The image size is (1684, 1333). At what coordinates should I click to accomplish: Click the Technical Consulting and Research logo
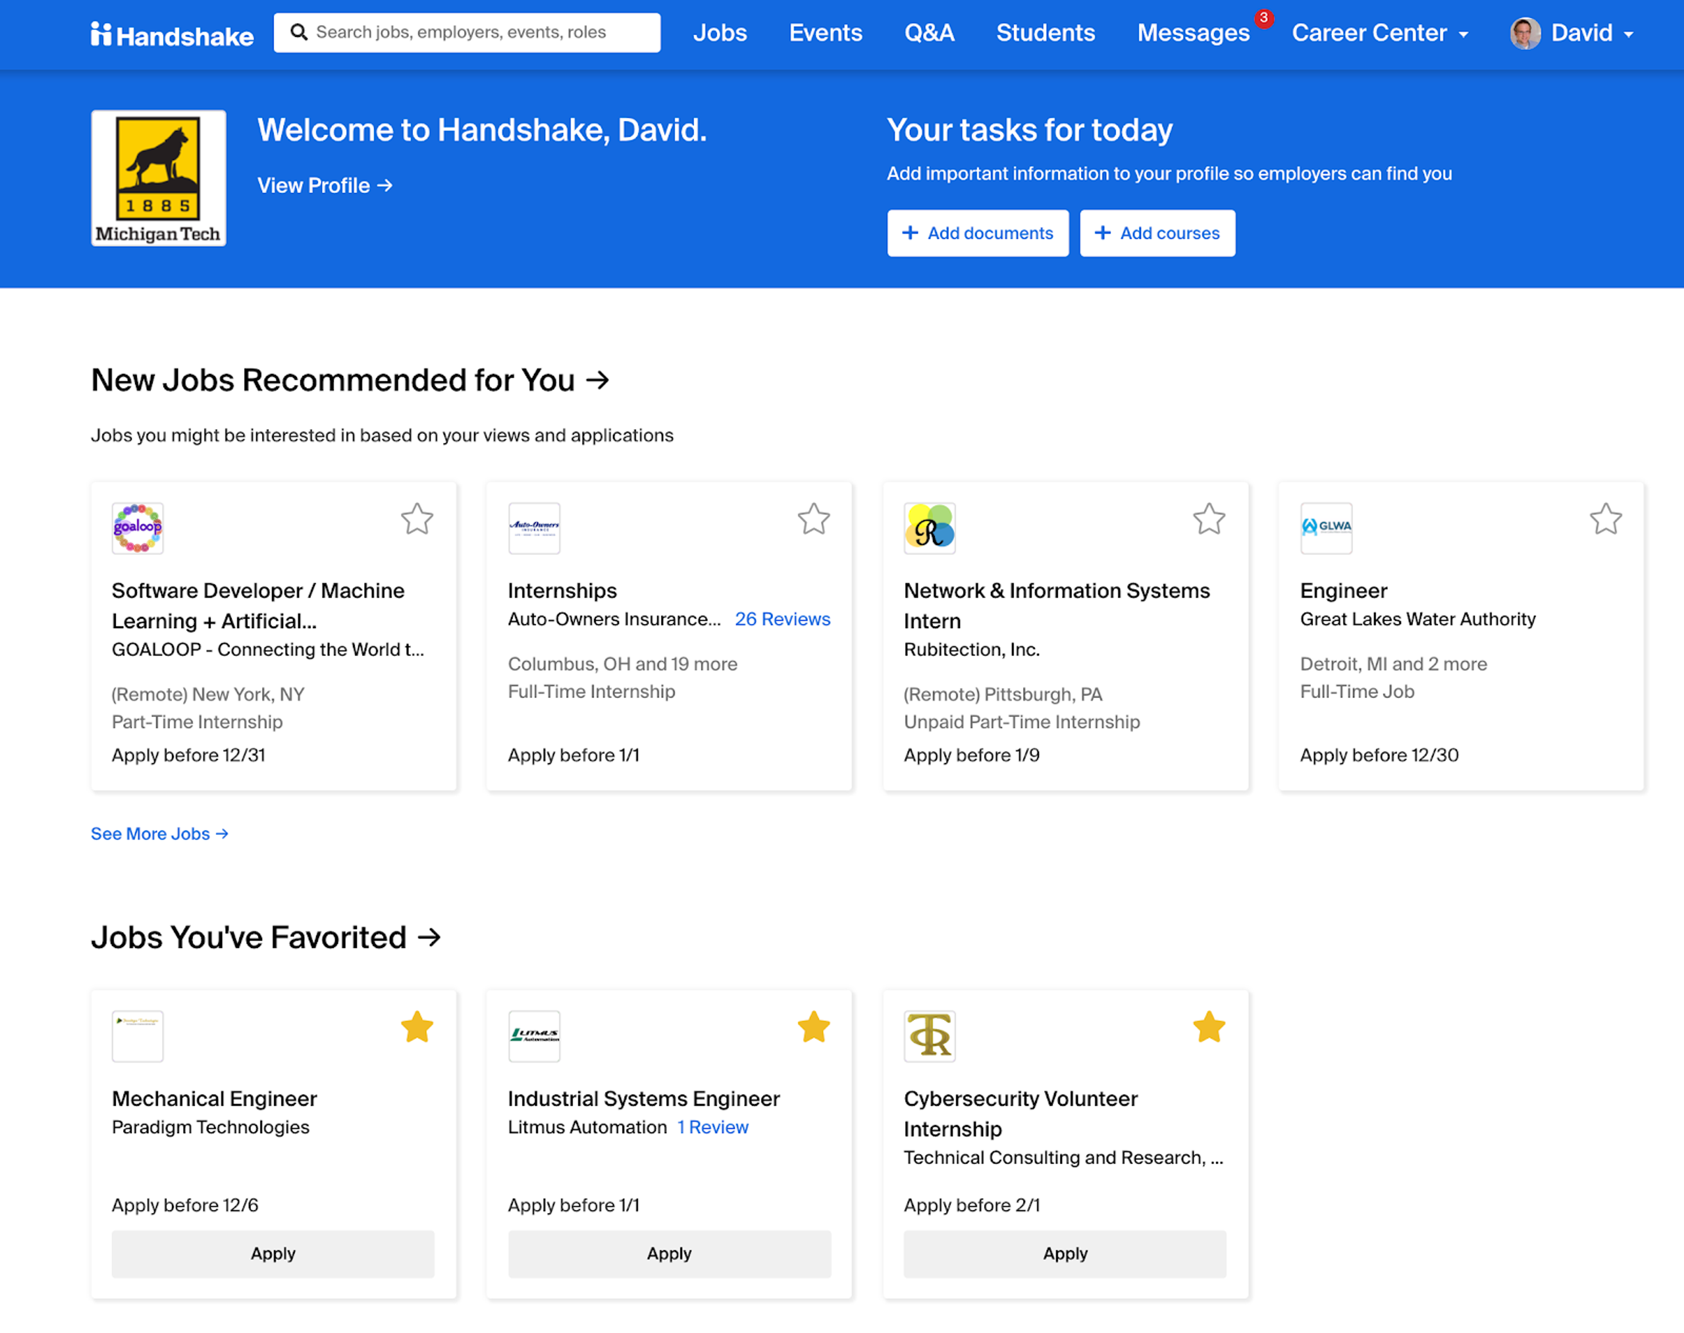tap(929, 1036)
